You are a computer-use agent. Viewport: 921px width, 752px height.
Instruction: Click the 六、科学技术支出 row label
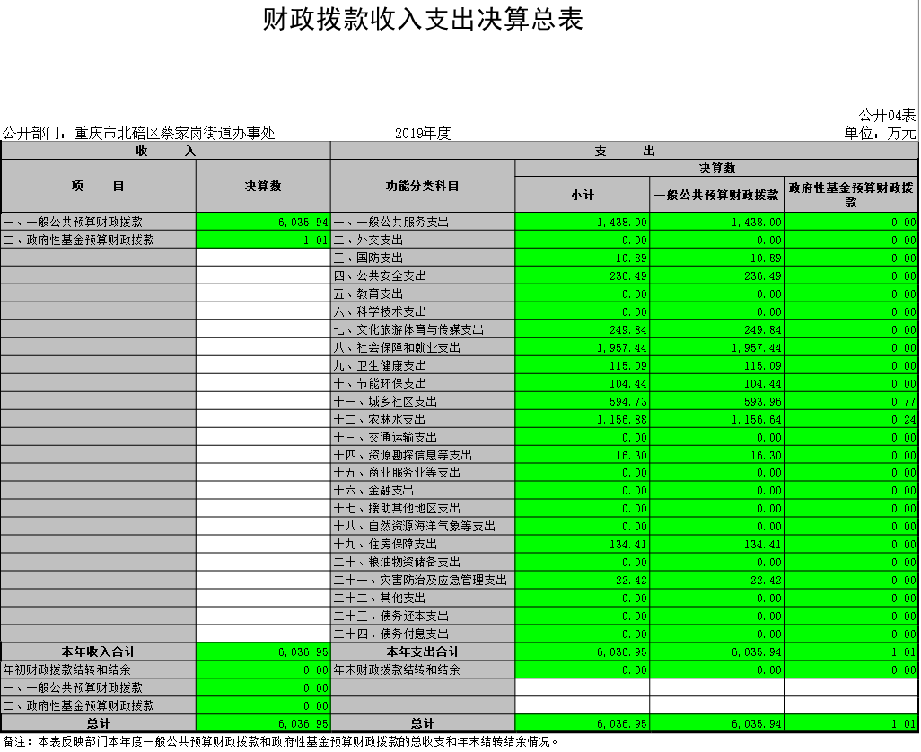tap(380, 311)
